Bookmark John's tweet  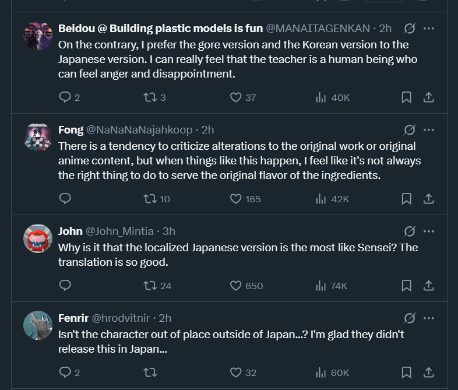(x=406, y=286)
